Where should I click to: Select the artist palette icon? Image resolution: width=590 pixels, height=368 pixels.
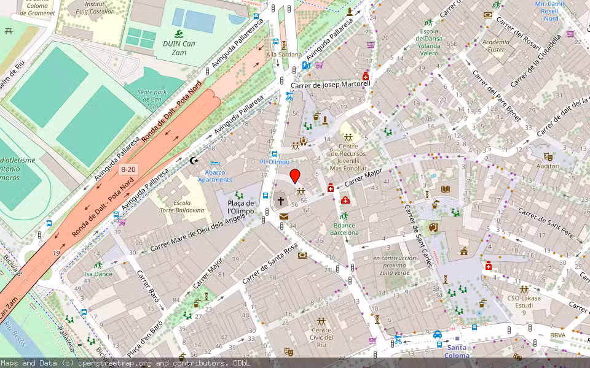[433, 227]
